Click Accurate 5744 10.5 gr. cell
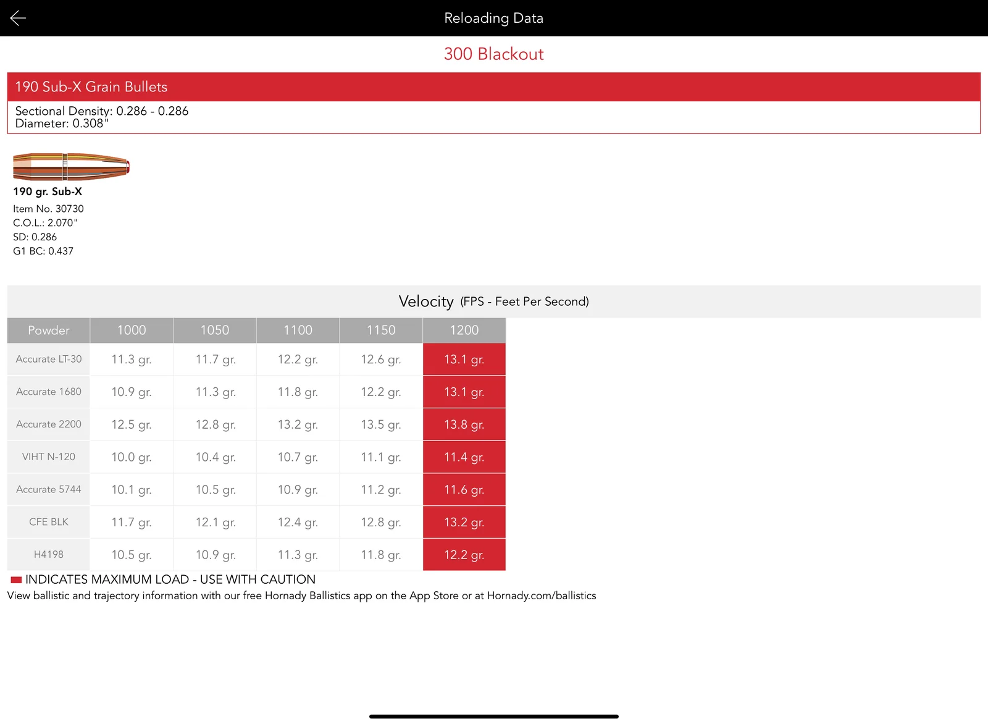This screenshot has height=724, width=988. click(215, 489)
